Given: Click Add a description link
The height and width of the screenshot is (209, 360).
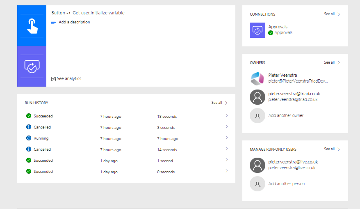Looking at the screenshot, I should pos(74,22).
